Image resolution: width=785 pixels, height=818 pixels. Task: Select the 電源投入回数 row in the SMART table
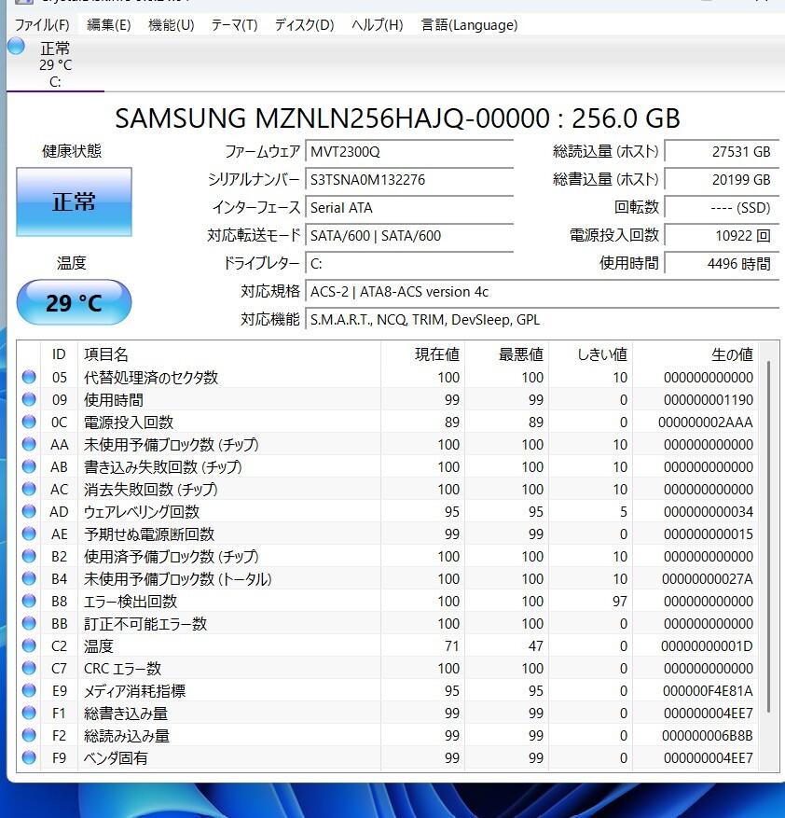[x=388, y=422]
